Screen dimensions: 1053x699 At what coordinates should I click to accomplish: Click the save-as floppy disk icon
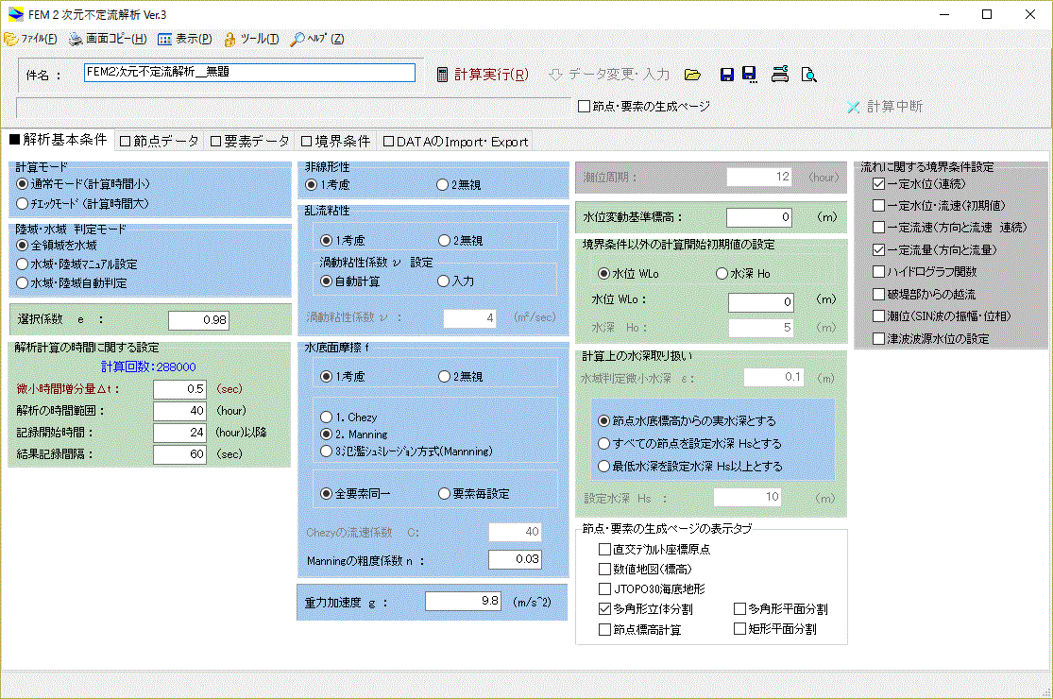coord(749,74)
